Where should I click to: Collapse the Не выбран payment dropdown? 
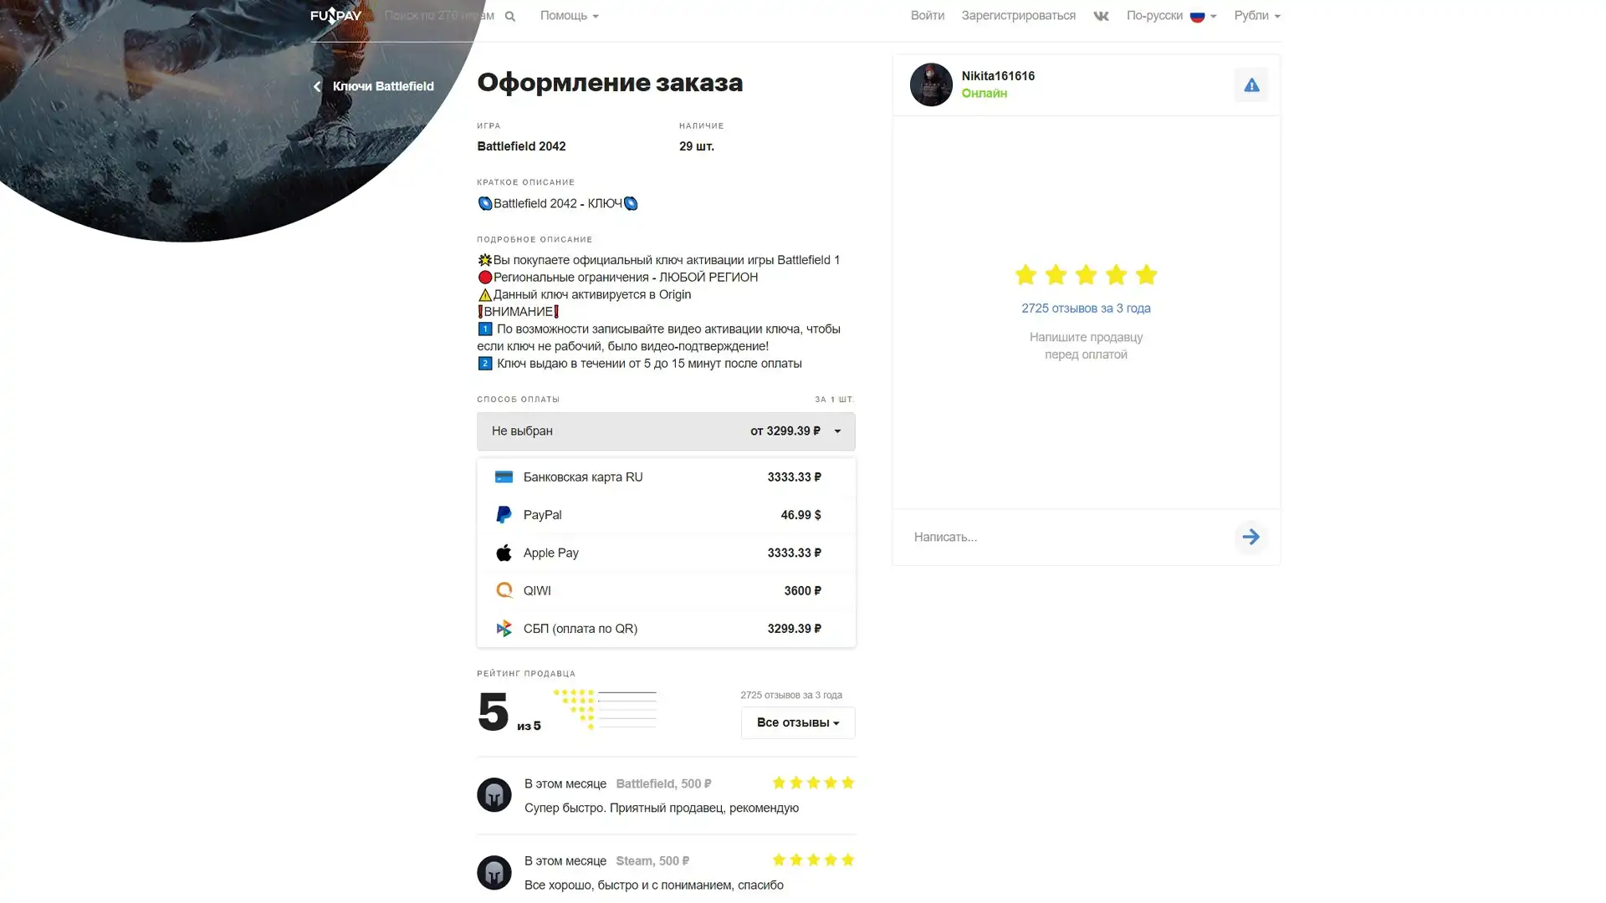click(666, 431)
